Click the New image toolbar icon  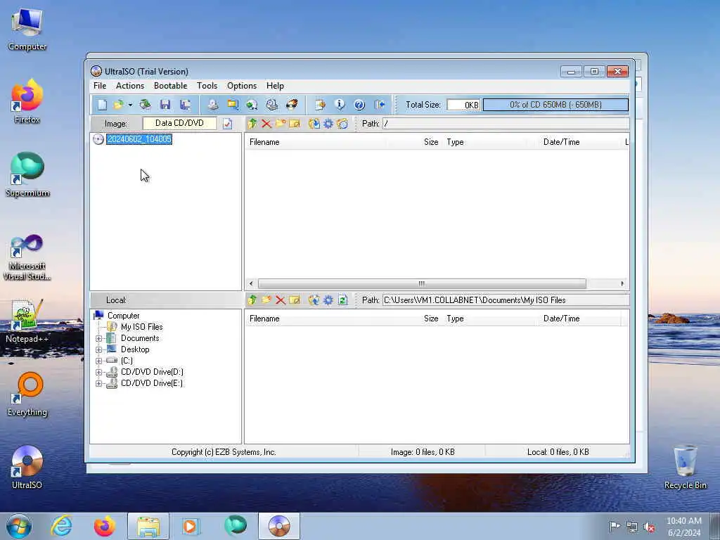[102, 105]
